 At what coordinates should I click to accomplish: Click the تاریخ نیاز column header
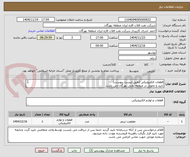[x=20, y=114]
